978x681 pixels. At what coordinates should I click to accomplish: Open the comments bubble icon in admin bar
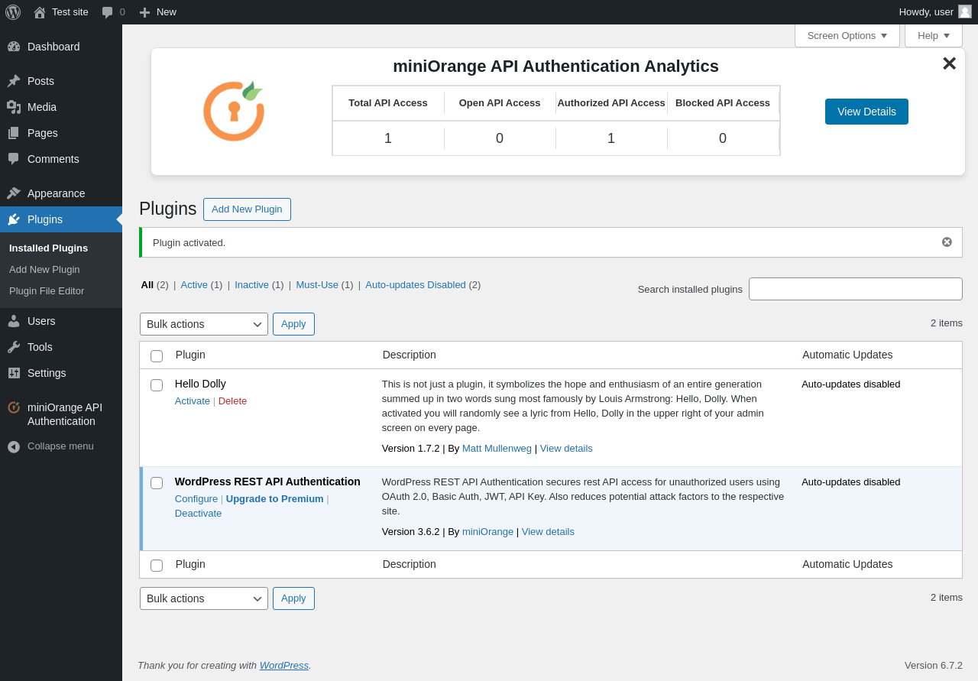(108, 12)
